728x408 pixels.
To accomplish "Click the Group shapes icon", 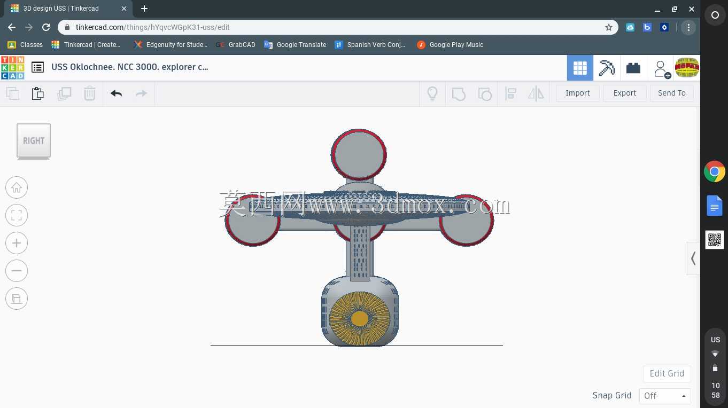I will pyautogui.click(x=459, y=94).
